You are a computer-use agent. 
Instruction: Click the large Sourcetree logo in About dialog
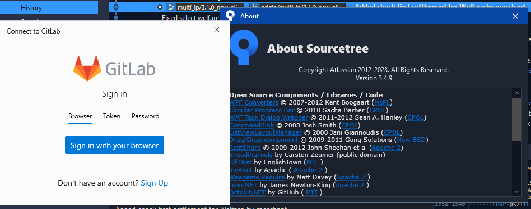[x=244, y=48]
